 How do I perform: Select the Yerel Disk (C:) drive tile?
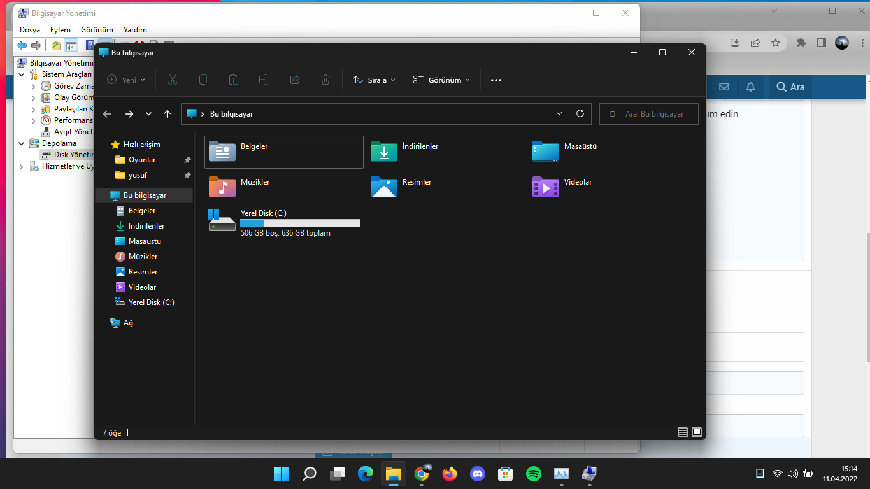click(x=284, y=223)
